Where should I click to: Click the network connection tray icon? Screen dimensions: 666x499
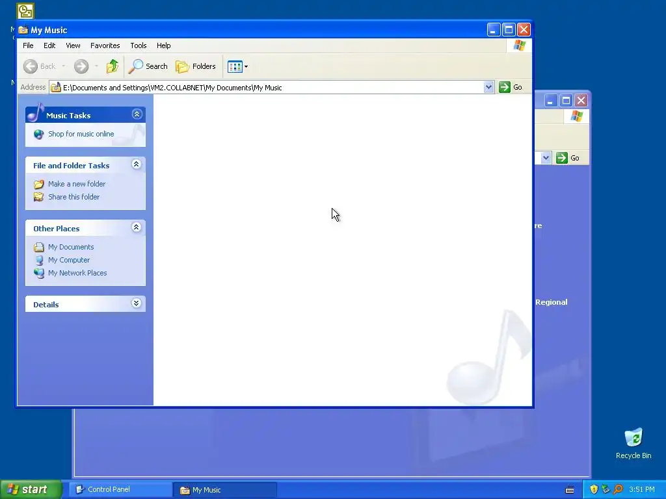click(606, 490)
